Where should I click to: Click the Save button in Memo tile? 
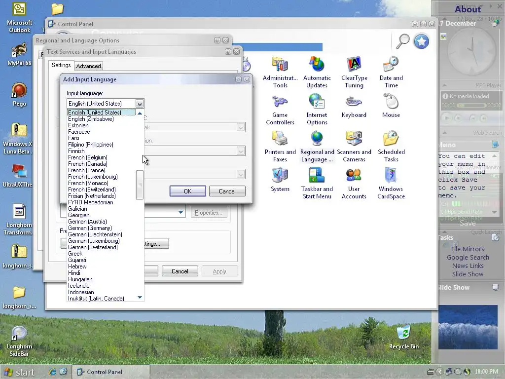click(468, 223)
